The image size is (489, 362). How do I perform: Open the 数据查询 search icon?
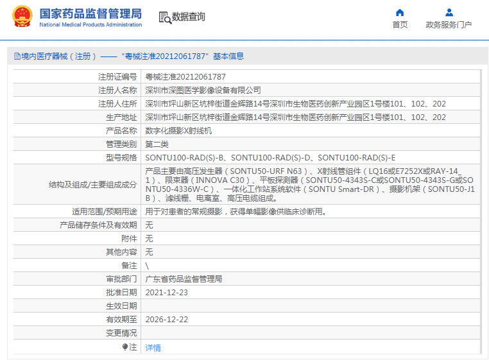pos(165,17)
